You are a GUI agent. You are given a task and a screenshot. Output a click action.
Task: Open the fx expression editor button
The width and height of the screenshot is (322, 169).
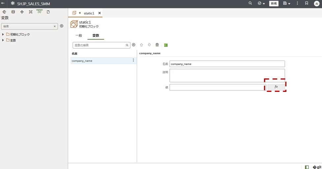tap(276, 87)
